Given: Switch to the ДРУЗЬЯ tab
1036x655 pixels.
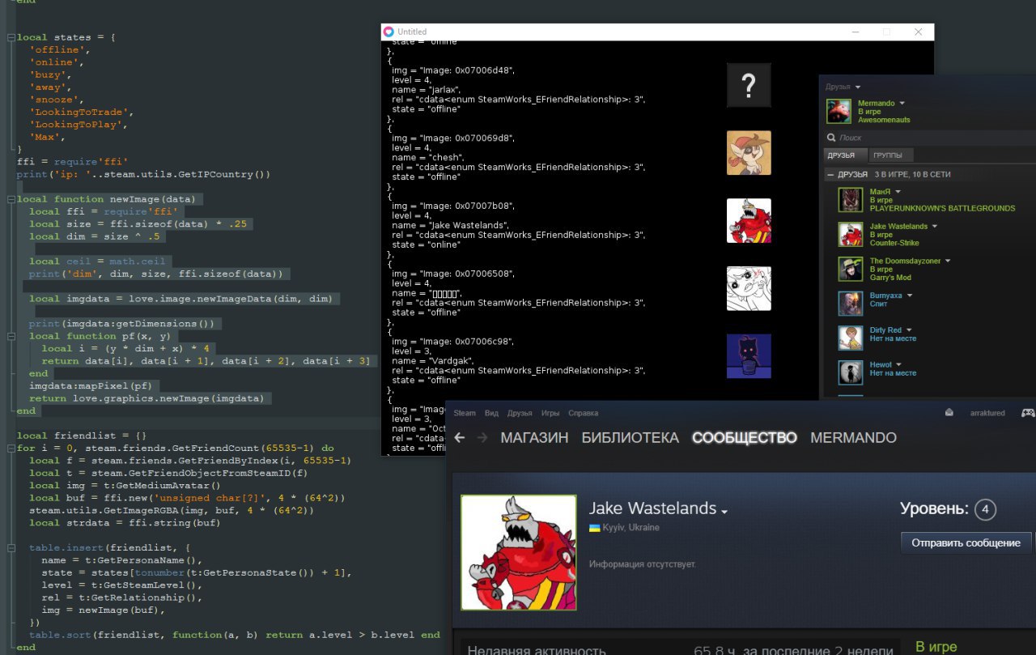Looking at the screenshot, I should pyautogui.click(x=846, y=155).
